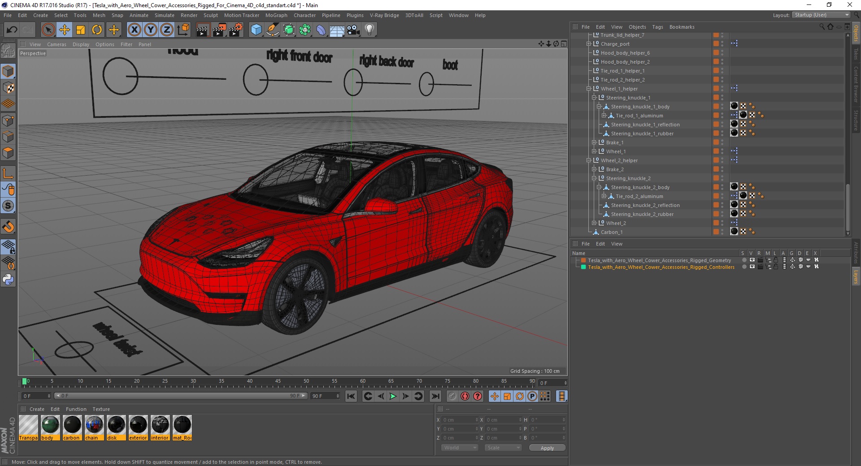Toggle Z-axis lock

coord(167,30)
